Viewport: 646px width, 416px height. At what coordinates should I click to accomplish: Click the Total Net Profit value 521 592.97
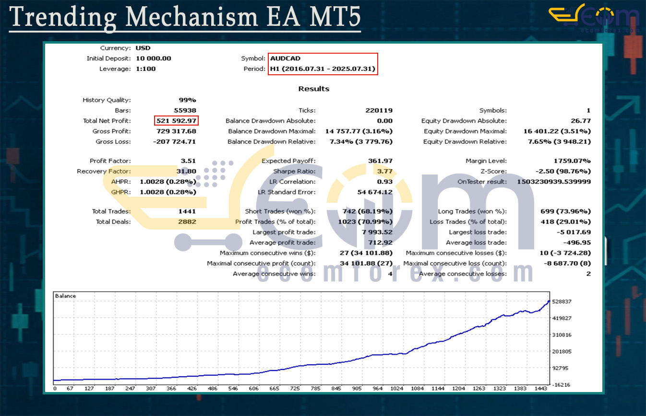click(x=176, y=121)
